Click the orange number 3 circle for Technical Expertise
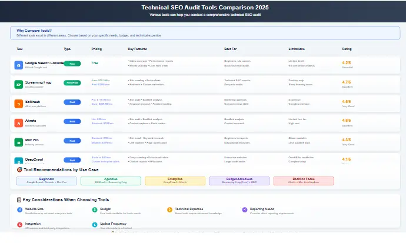Viewport: 406px width, 243px height. (169, 209)
